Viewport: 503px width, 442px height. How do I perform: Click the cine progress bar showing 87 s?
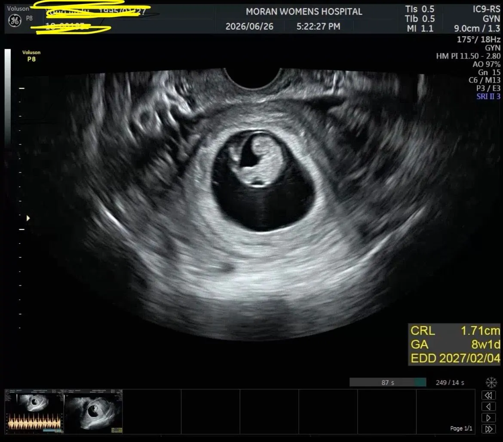tap(388, 382)
